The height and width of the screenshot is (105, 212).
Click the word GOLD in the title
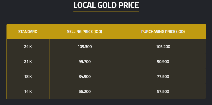coord(105,5)
